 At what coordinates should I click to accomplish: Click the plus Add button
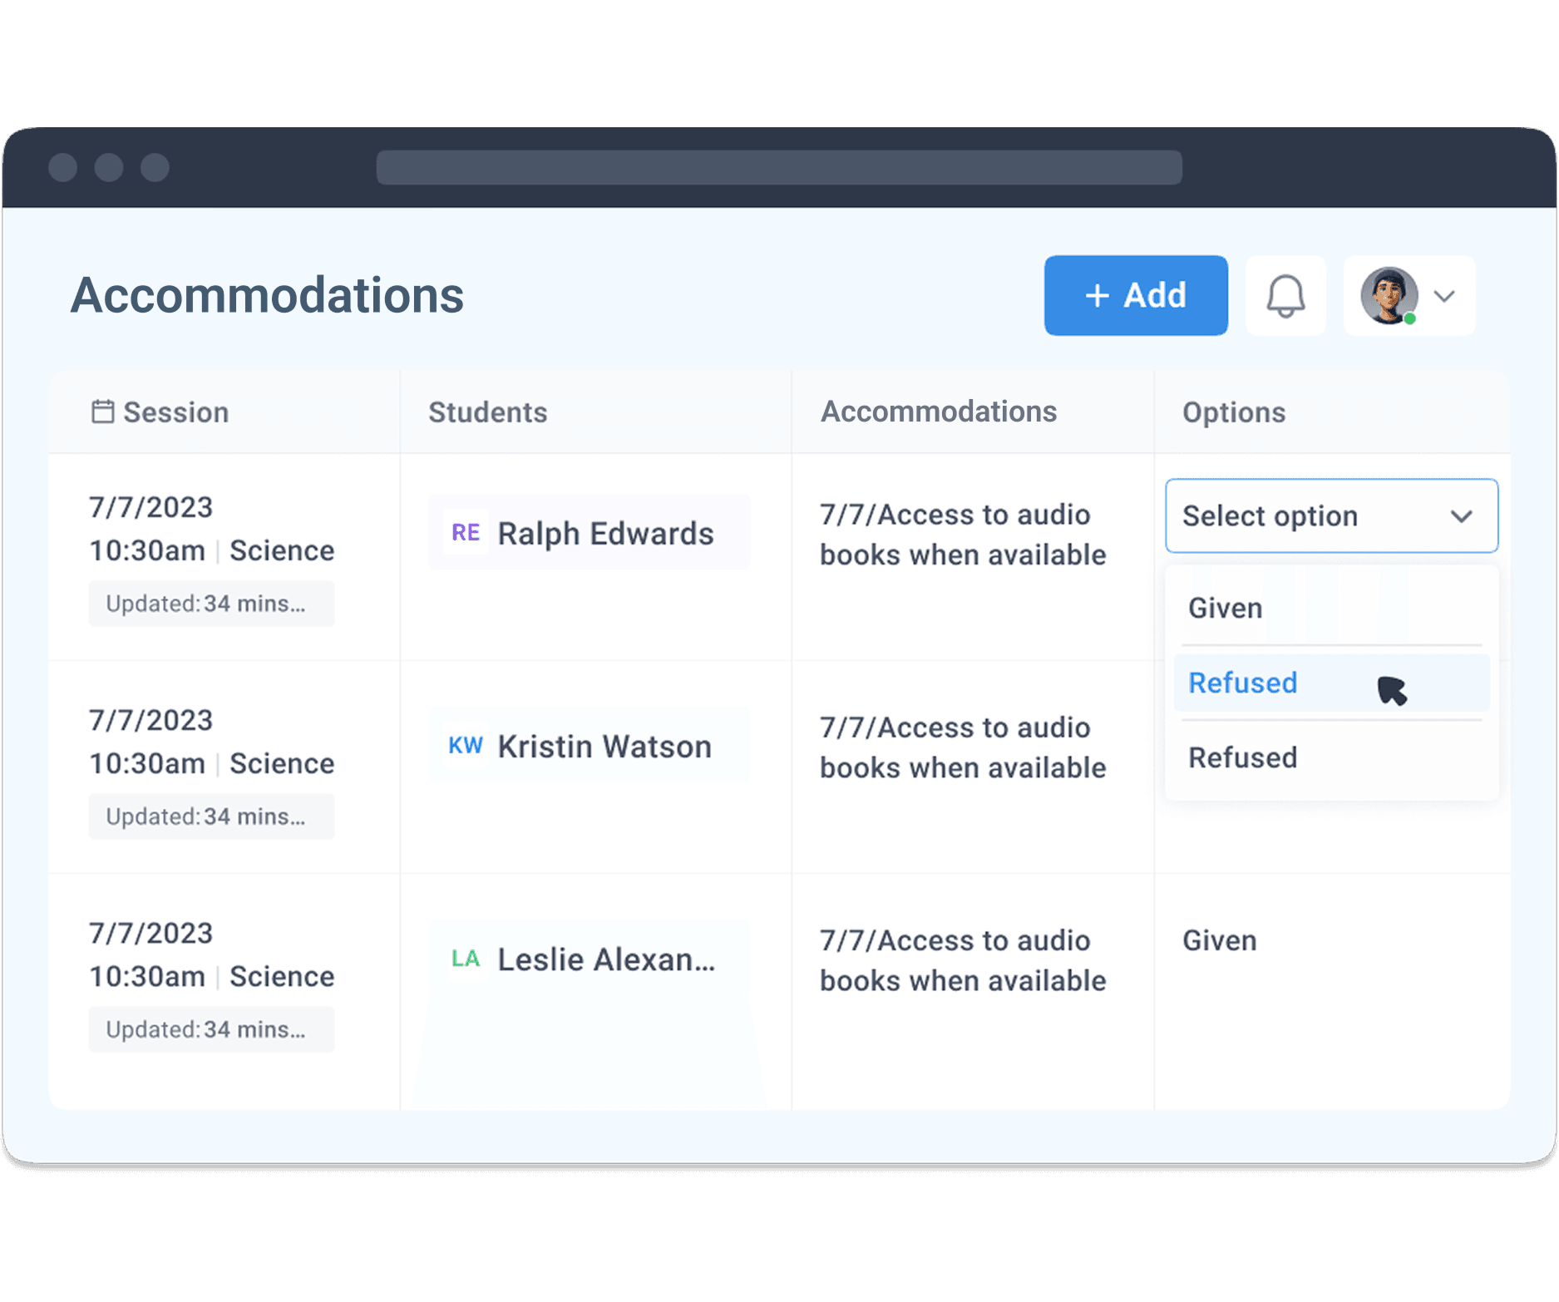click(1135, 296)
